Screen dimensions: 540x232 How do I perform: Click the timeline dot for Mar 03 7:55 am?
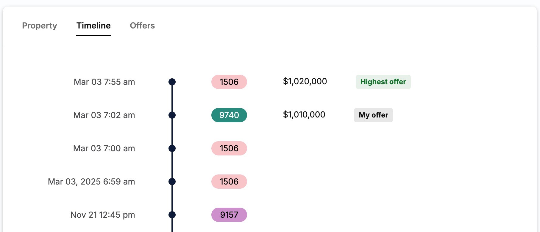click(172, 82)
